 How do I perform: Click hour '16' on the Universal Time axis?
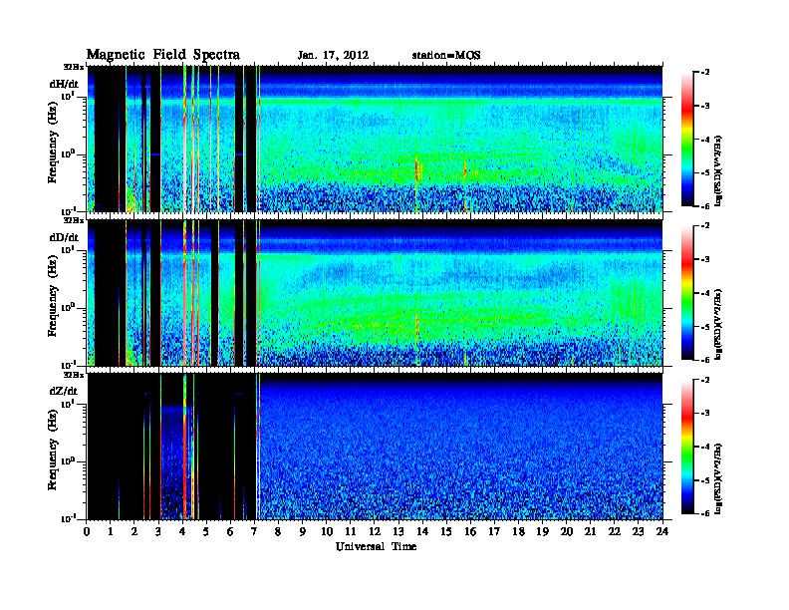coord(470,531)
